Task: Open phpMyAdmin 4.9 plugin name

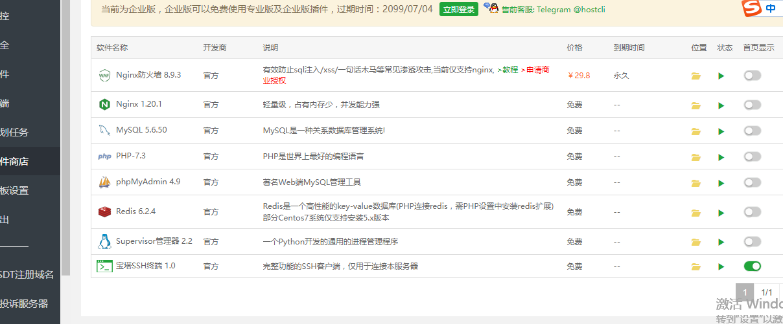Action: [148, 182]
